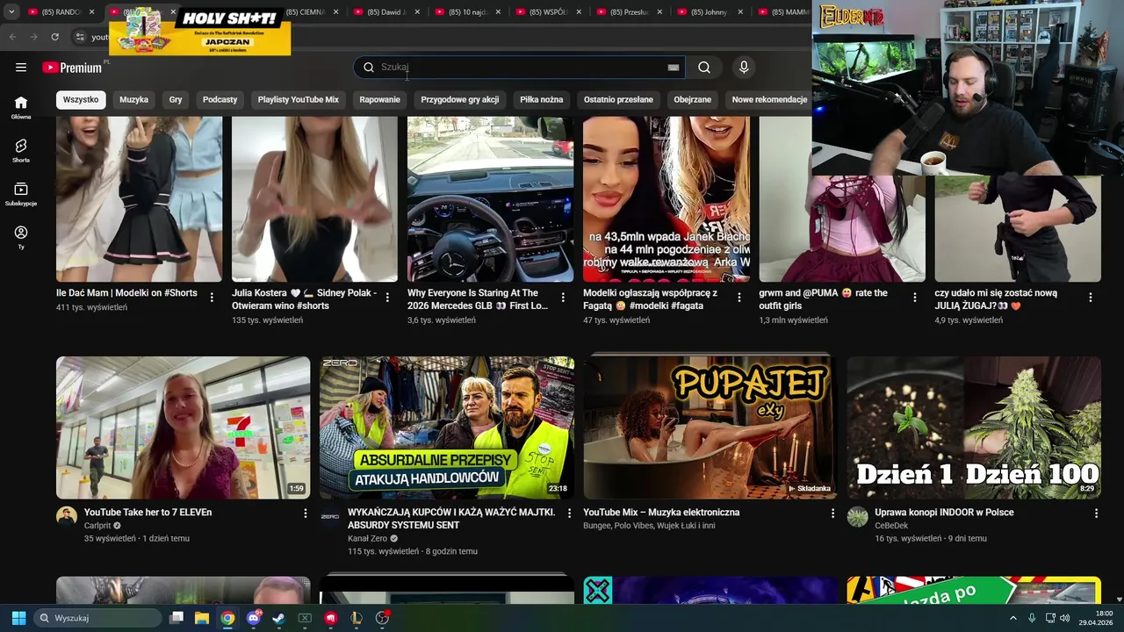Play the ABSURDALNE PRZEPISY video thumbnail
Viewport: 1124px width, 632px height.
pyautogui.click(x=446, y=427)
